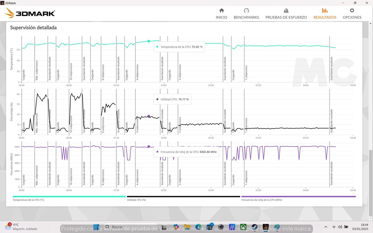Screen dimensions: 373x233
Task: Expand the hidden system tray icons chevron
Action: click(326, 227)
